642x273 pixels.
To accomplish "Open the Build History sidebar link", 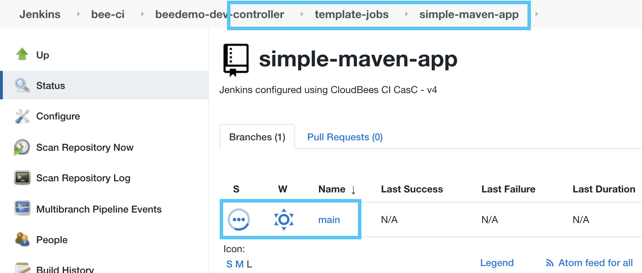I will click(65, 269).
